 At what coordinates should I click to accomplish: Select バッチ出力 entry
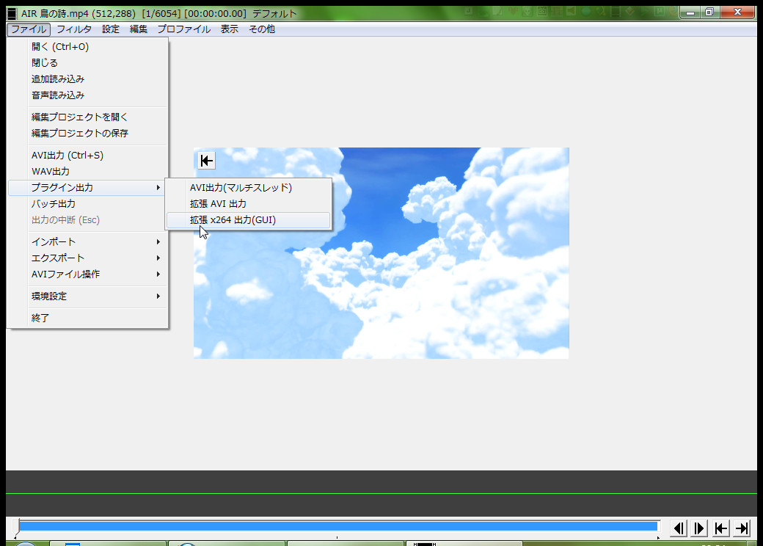pyautogui.click(x=88, y=204)
